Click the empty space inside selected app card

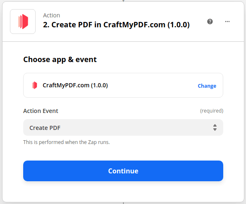pyautogui.click(x=152, y=85)
